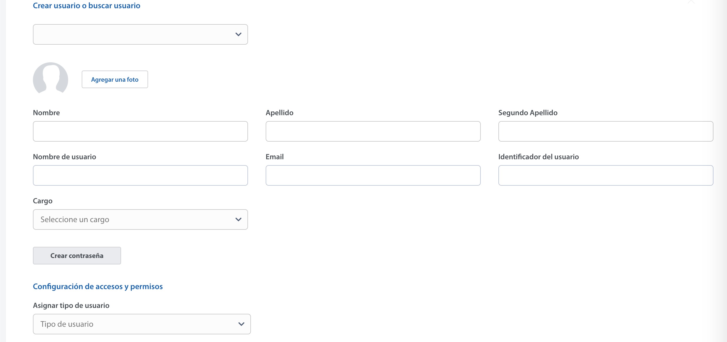Image resolution: width=727 pixels, height=342 pixels.
Task: Click the Crear contraseña button
Action: [x=77, y=256]
